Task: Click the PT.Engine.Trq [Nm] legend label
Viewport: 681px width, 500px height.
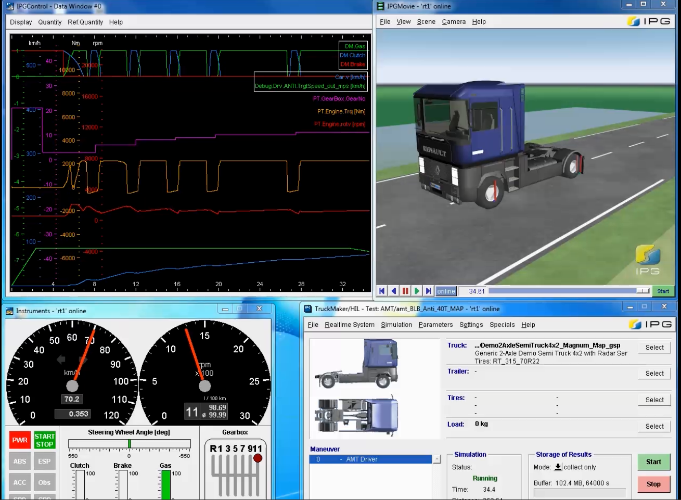Action: click(341, 111)
